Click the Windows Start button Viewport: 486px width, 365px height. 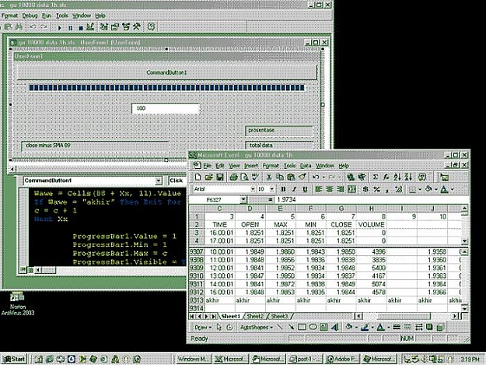[14, 359]
